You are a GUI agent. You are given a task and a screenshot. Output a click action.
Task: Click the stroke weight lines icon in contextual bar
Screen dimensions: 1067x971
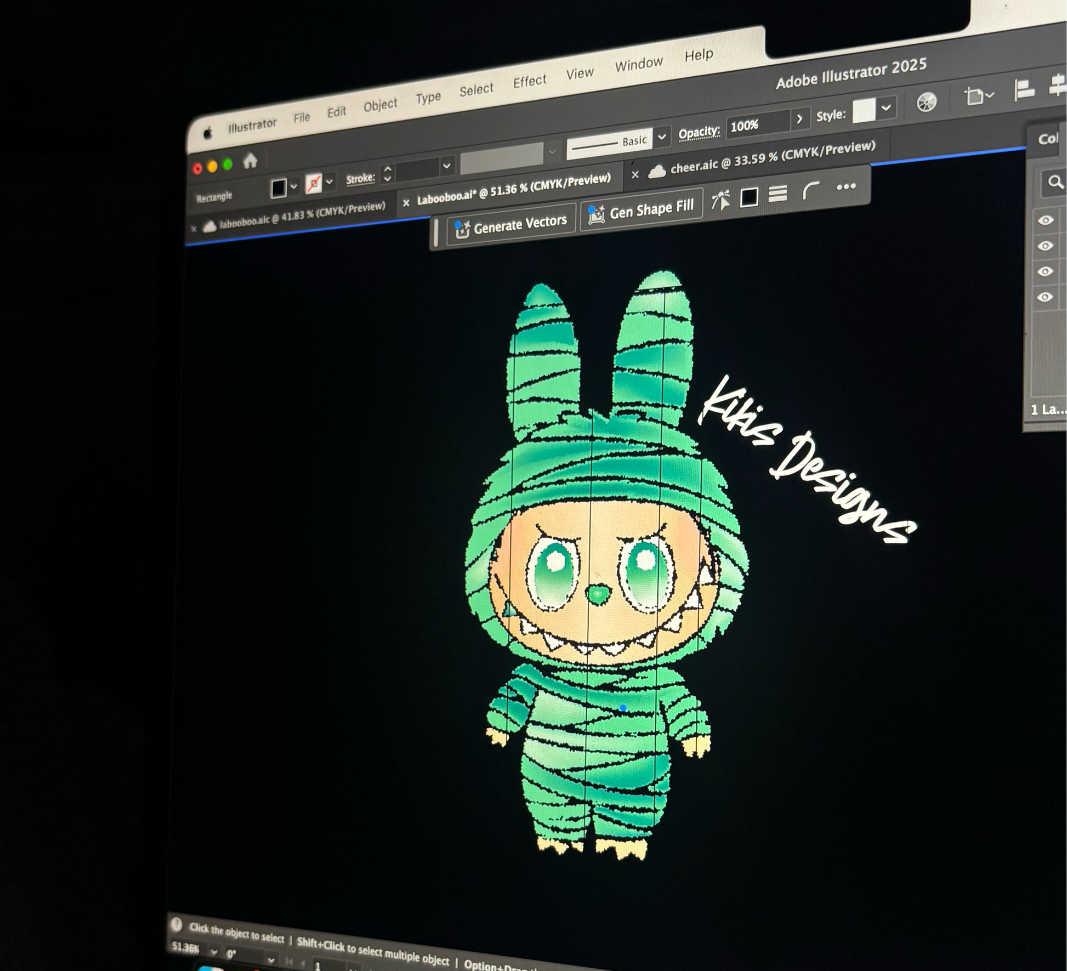tap(777, 194)
